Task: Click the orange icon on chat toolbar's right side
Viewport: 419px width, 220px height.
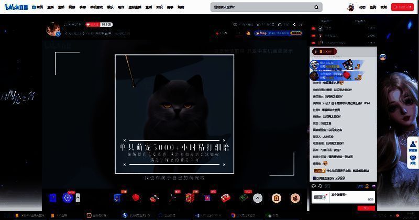Action: point(367,186)
